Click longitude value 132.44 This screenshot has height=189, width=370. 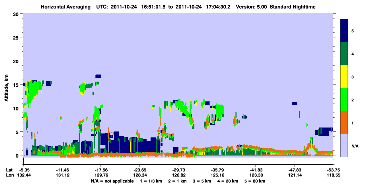pyautogui.click(x=23, y=175)
